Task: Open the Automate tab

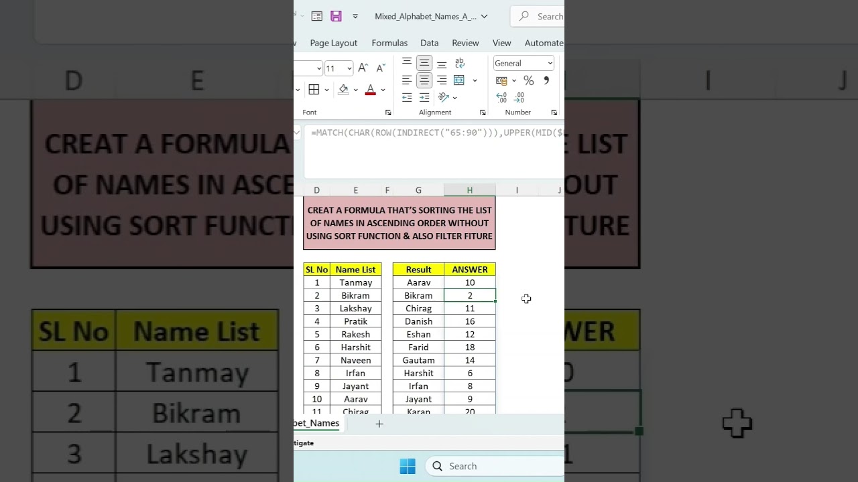Action: 544,43
